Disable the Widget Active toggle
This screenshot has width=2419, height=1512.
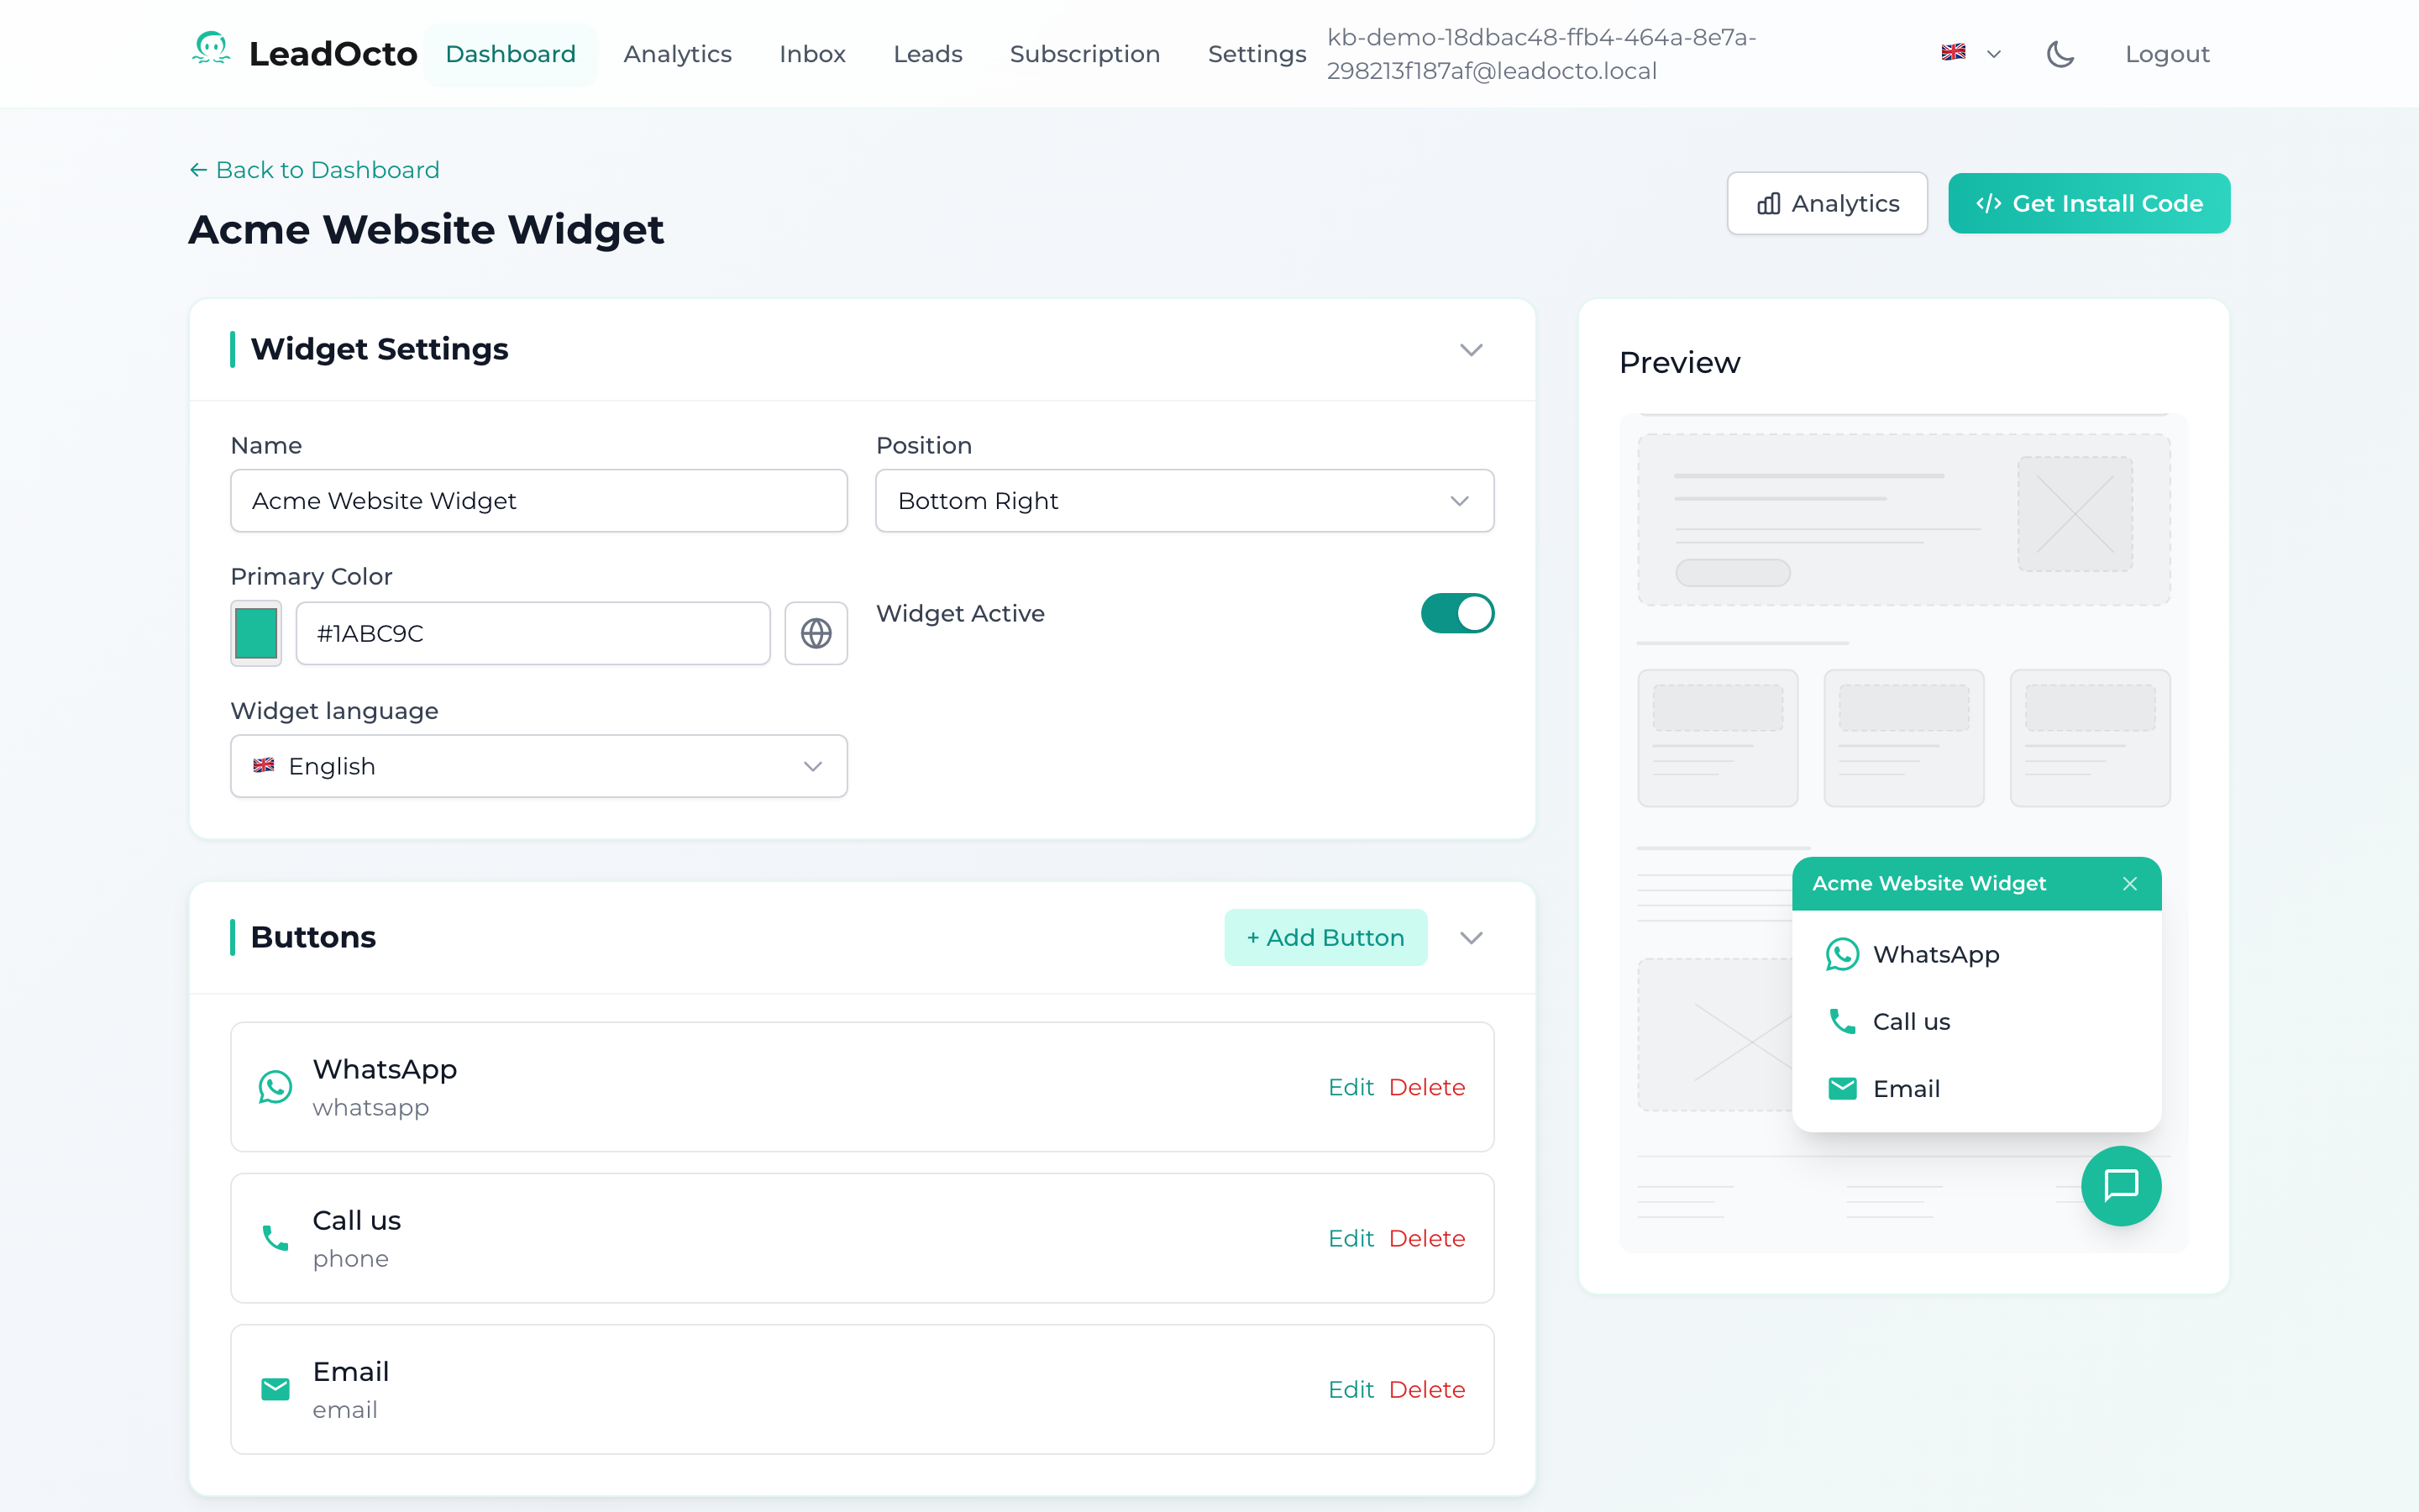click(x=1457, y=613)
